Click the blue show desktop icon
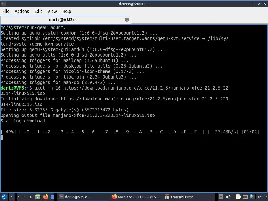This screenshot has width=268, height=201. (x=53, y=197)
